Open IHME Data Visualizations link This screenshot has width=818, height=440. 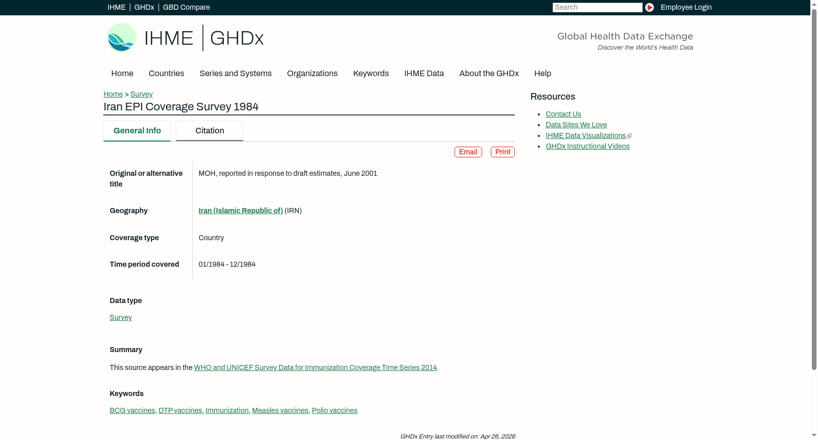click(x=585, y=135)
